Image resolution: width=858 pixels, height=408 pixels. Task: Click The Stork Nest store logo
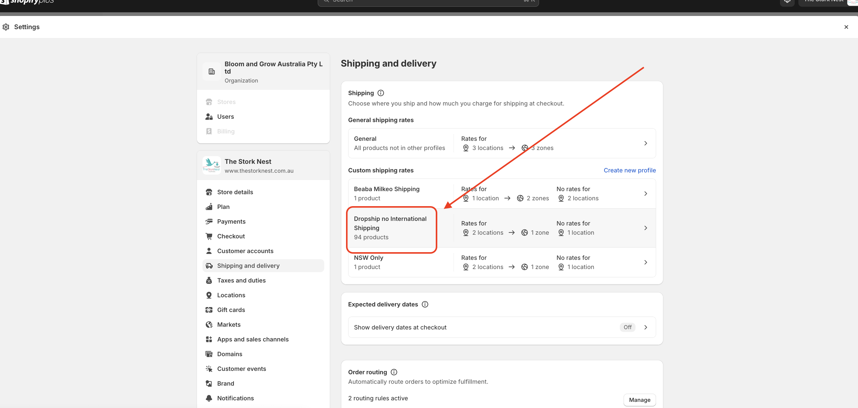[x=211, y=165]
